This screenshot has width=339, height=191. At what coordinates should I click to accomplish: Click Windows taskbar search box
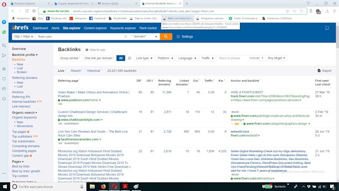[48, 187]
